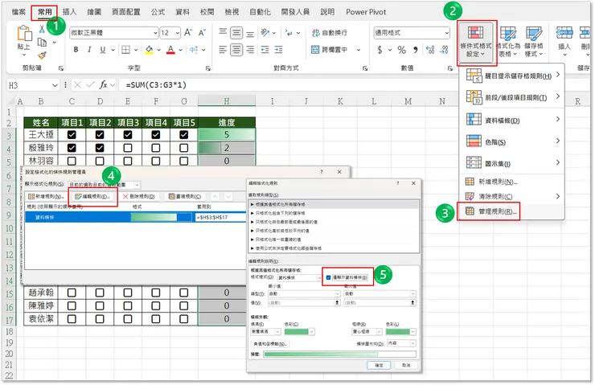Click the increase decimal icon
The width and height of the screenshot is (595, 385).
coord(430,50)
